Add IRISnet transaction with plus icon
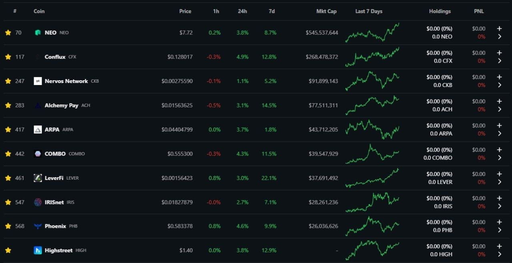Image resolution: width=512 pixels, height=263 pixels. coord(499,198)
